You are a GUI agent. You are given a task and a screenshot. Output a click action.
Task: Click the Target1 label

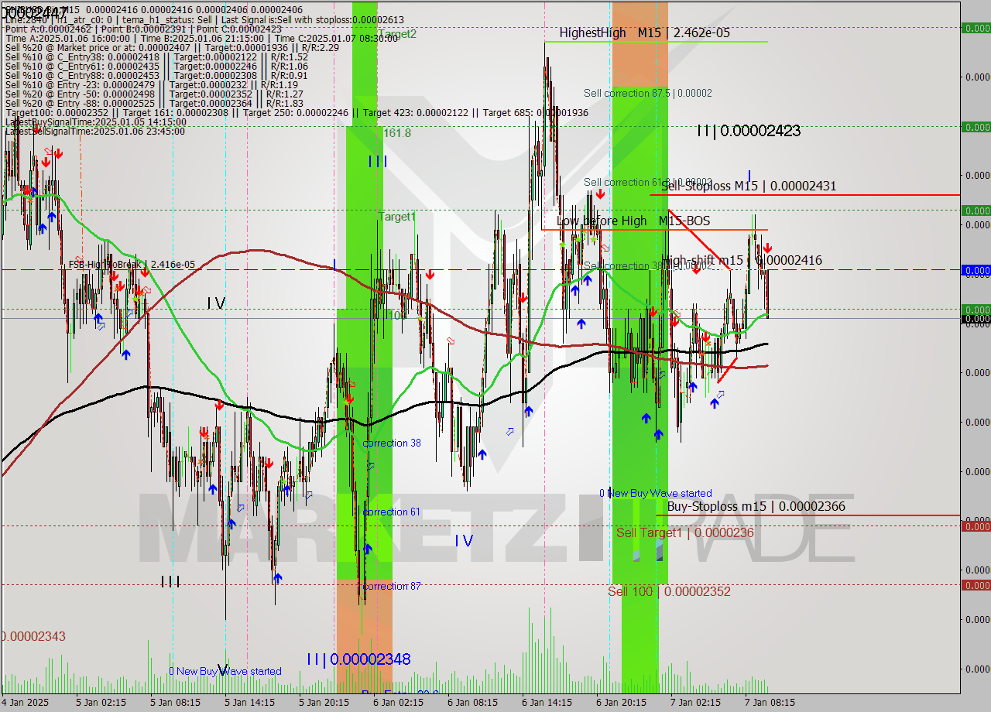(397, 217)
